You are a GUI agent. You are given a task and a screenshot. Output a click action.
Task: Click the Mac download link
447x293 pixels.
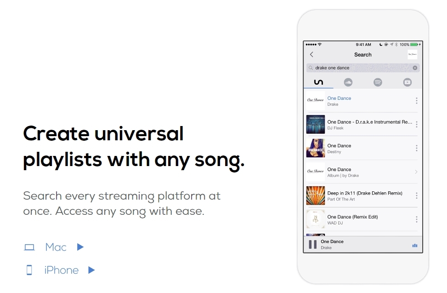(56, 247)
